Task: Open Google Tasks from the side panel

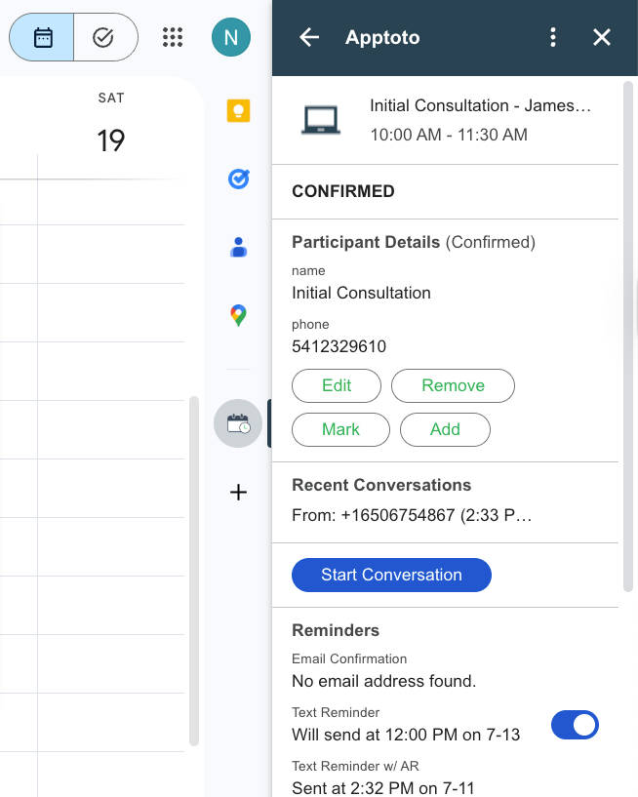Action: click(238, 179)
